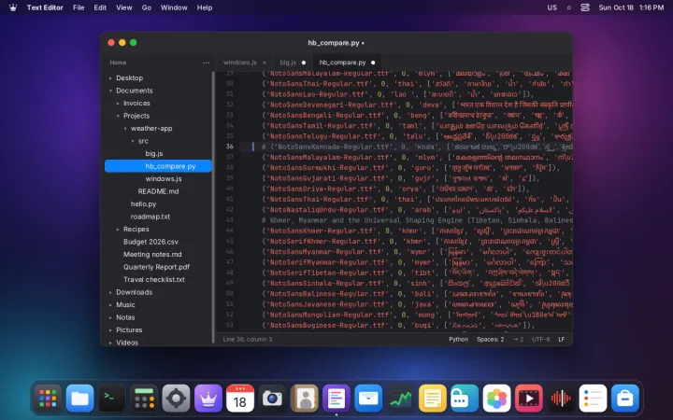Viewport: 673px width, 420px height.
Task: Launch the Terminal app from the dock
Action: (x=112, y=399)
